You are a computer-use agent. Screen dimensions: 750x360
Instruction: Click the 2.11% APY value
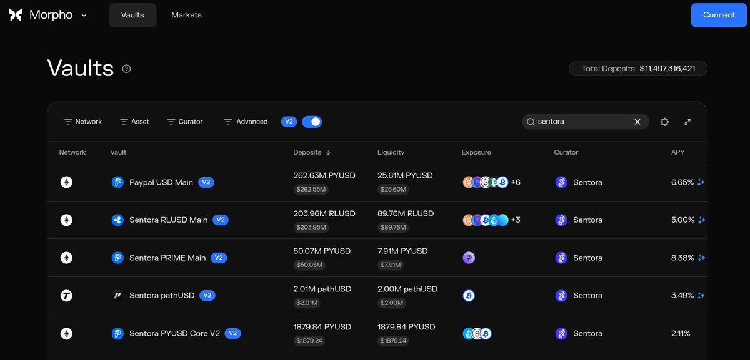click(x=681, y=333)
